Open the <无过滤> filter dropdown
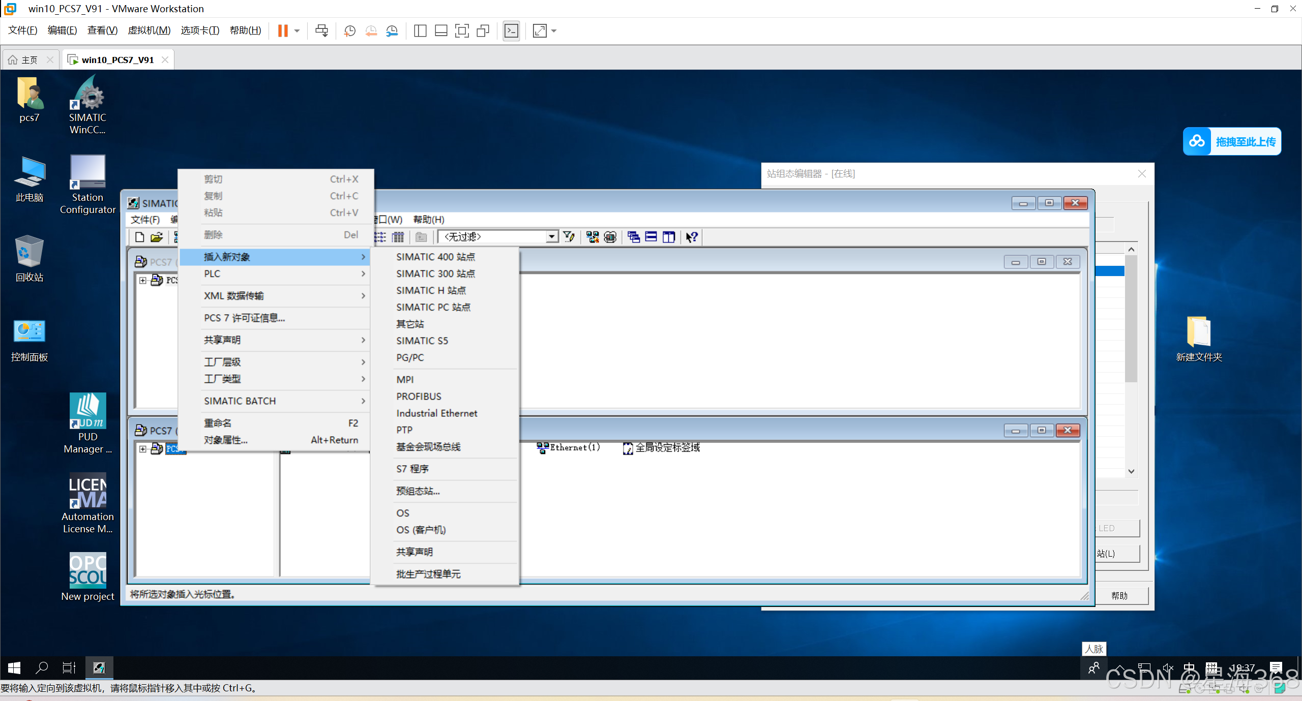1302x701 pixels. pos(551,237)
